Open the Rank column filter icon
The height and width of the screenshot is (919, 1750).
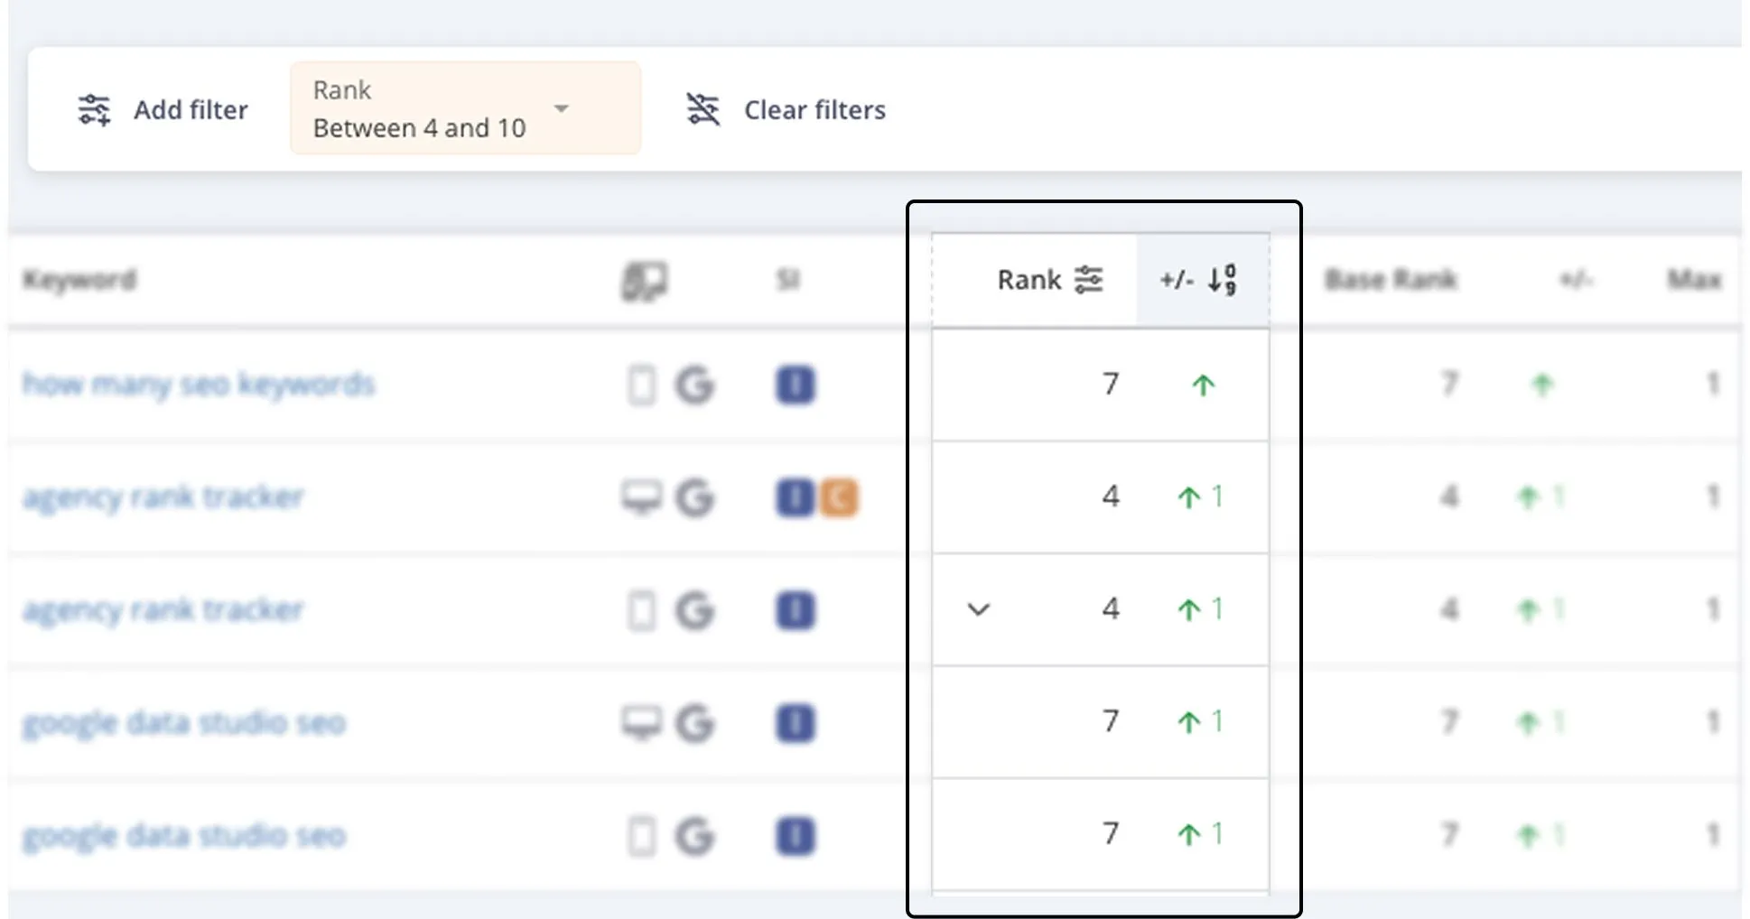tap(1088, 280)
